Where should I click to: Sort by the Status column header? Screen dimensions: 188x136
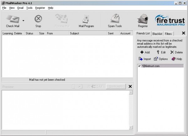pos(32,33)
